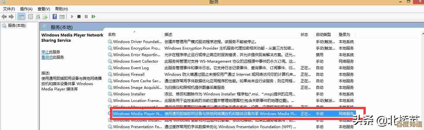This screenshot has width=424, height=130.
Task: Open Help using the blue question-mark icon
Action: 55,17
